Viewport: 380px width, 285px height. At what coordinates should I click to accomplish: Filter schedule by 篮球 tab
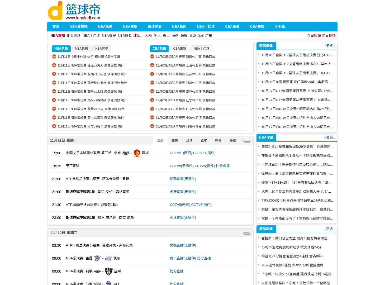204,140
